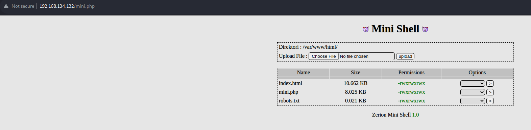This screenshot has height=130, width=531.
Task: Click the 0.021 KB size value
Action: pyautogui.click(x=356, y=101)
